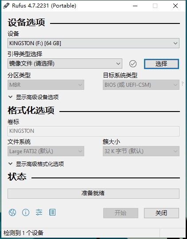The height and width of the screenshot is (239, 187).
Task: Click the checksum checkmark circle icon
Action: pos(133,64)
